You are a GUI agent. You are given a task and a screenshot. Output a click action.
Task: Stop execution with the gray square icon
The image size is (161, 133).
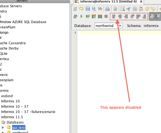(x=106, y=16)
